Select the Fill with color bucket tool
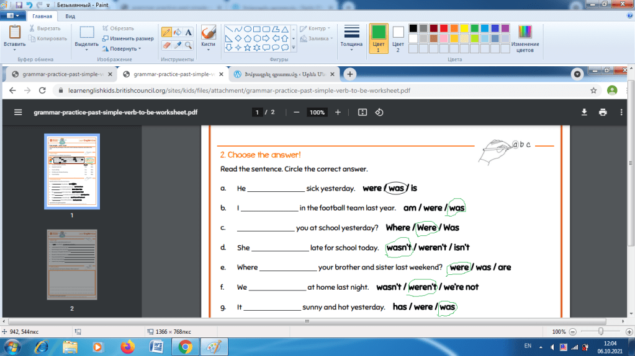 [x=178, y=32]
